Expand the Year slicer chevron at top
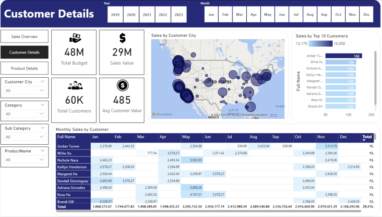Screen dimensions: 382x217 188,3
